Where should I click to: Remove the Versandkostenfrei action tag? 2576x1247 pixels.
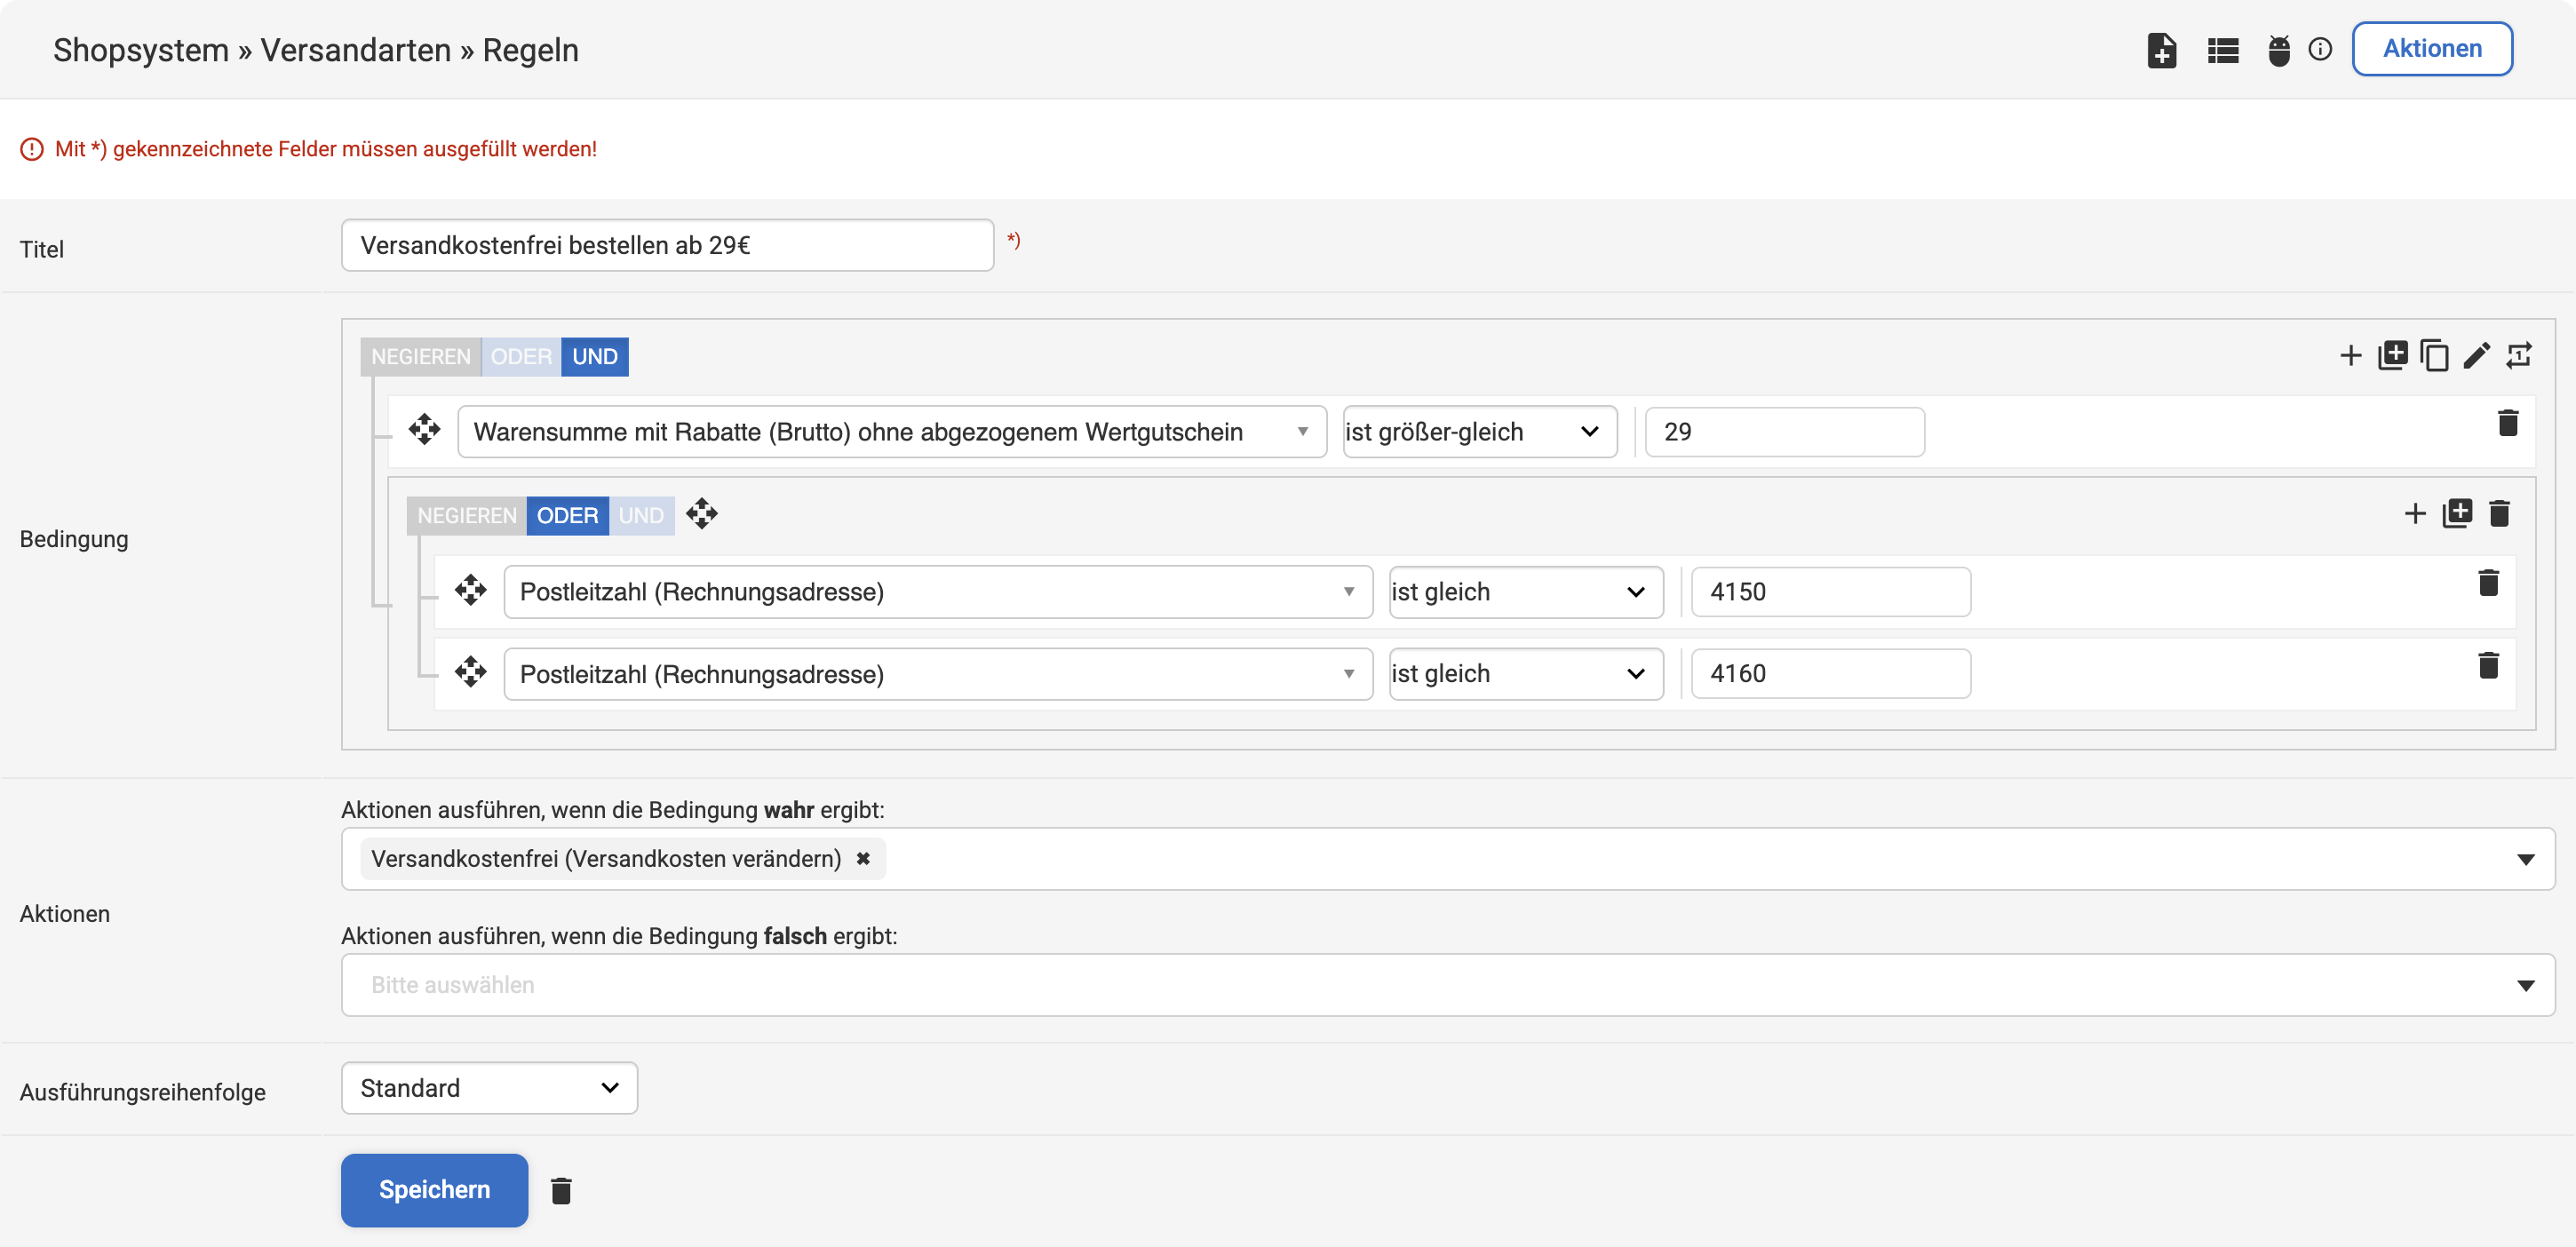(863, 859)
